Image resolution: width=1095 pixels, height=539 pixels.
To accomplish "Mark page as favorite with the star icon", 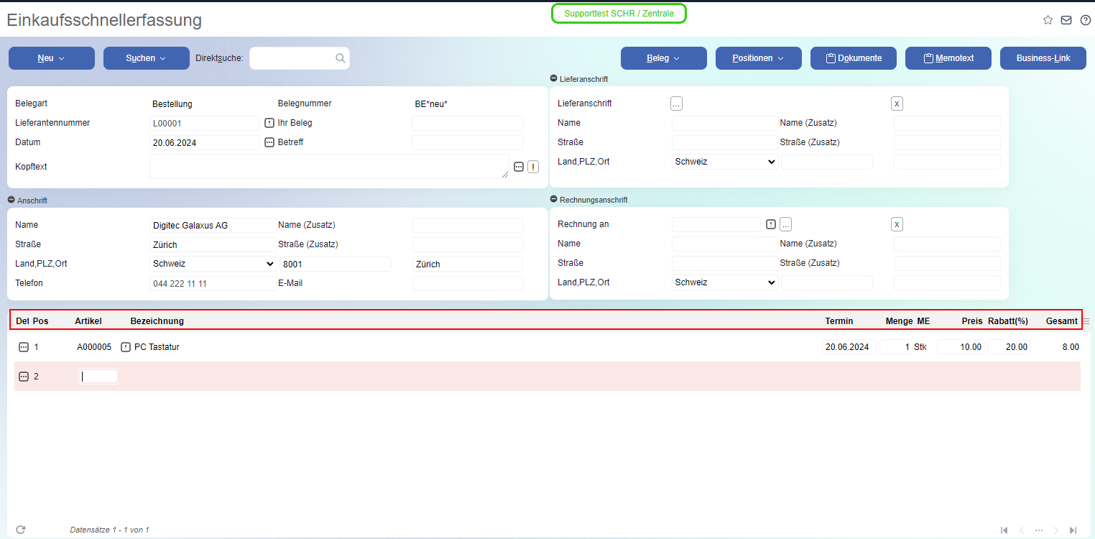I will (1048, 20).
